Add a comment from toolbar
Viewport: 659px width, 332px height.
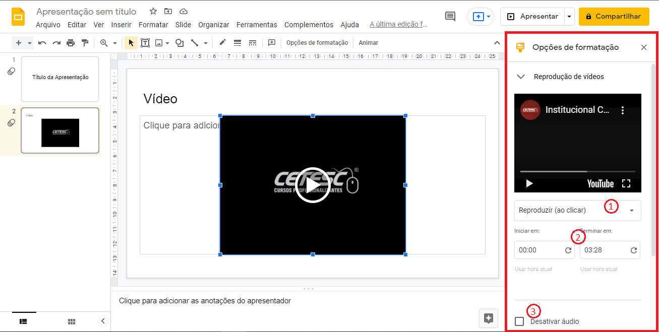[272, 43]
